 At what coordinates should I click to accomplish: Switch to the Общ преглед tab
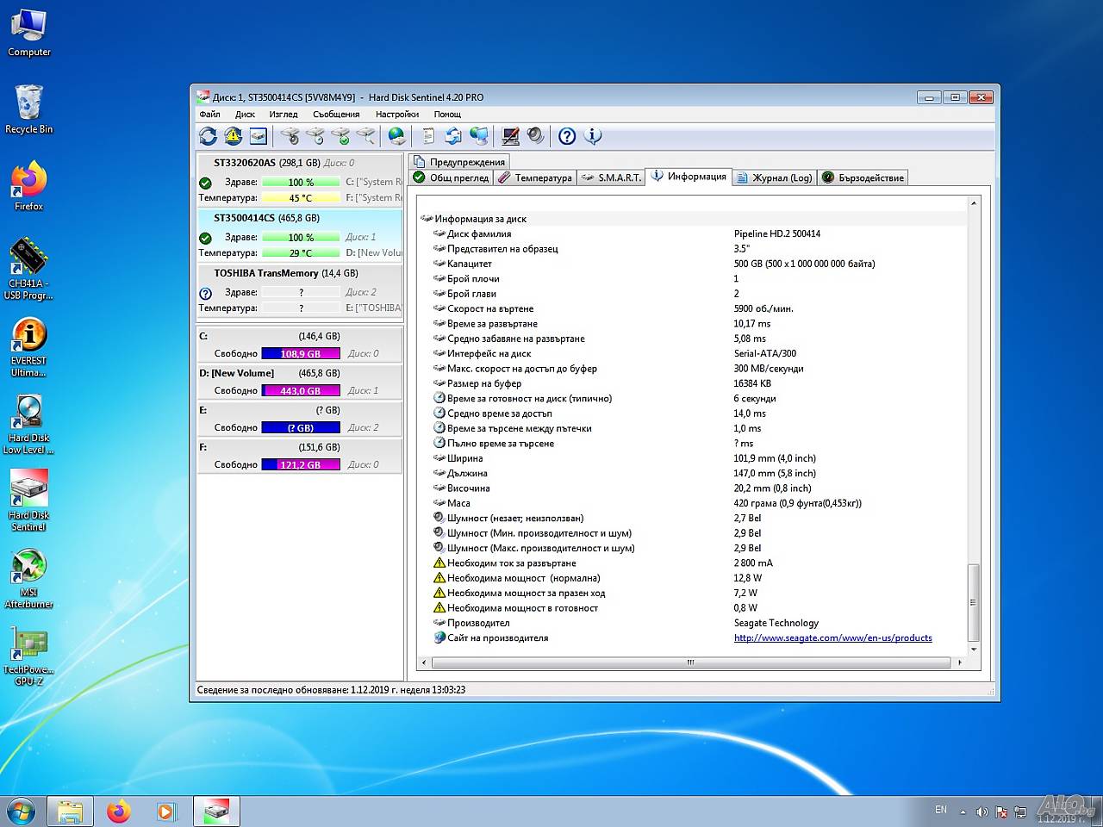452,177
